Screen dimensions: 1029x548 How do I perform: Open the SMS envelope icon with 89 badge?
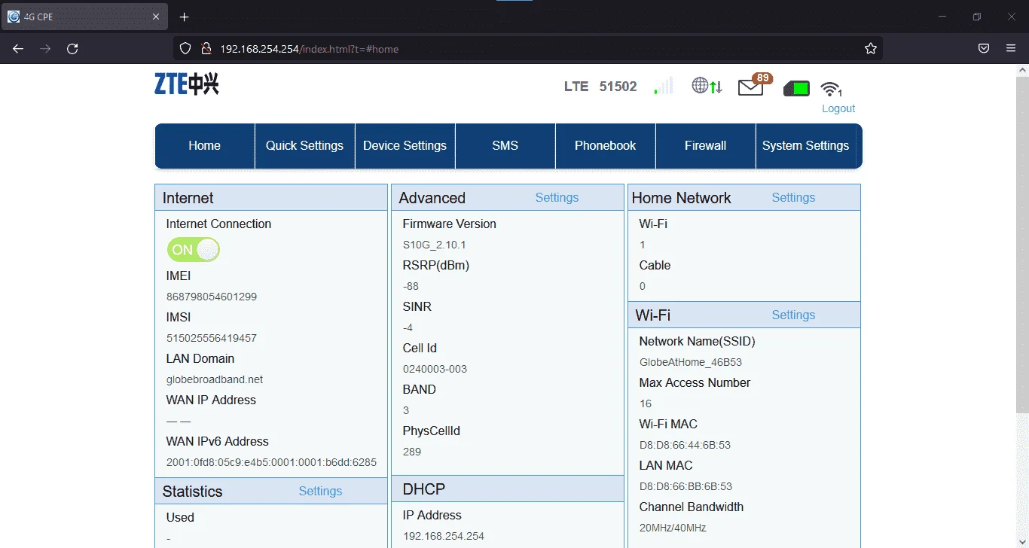(x=755, y=84)
